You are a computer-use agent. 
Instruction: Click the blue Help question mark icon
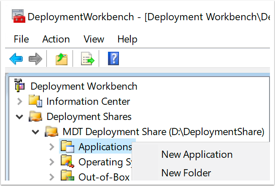[113, 58]
